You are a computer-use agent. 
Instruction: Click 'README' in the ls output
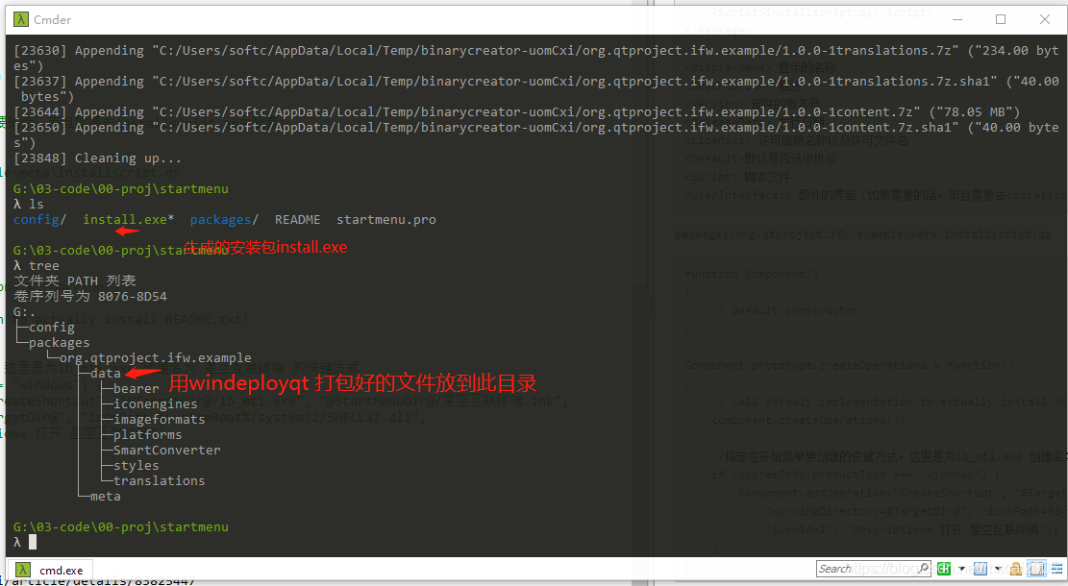point(298,220)
